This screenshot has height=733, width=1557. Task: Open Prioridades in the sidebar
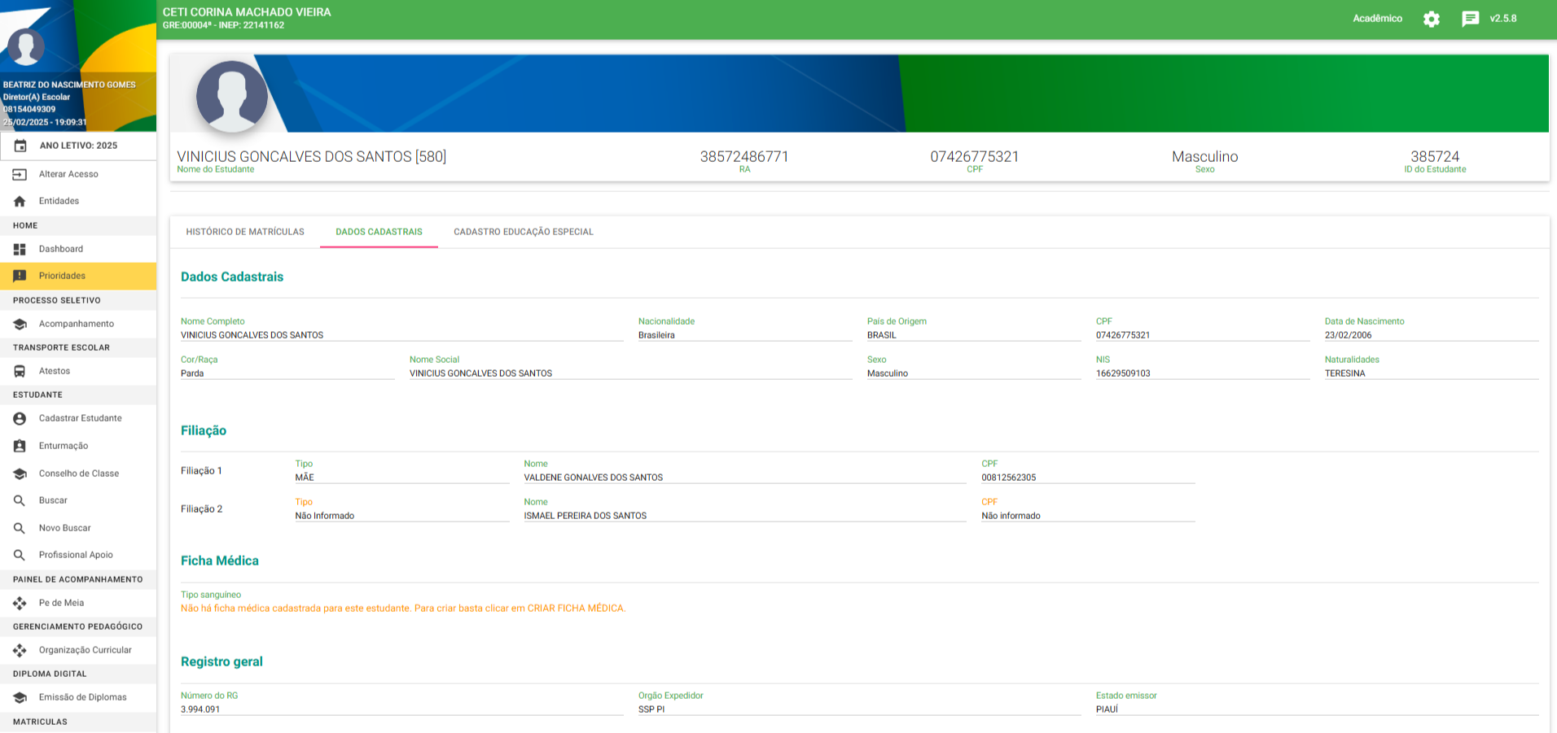click(x=62, y=276)
